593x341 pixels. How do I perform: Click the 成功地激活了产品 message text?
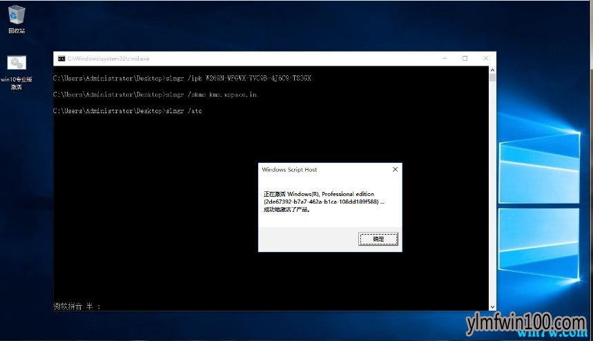tap(286, 209)
